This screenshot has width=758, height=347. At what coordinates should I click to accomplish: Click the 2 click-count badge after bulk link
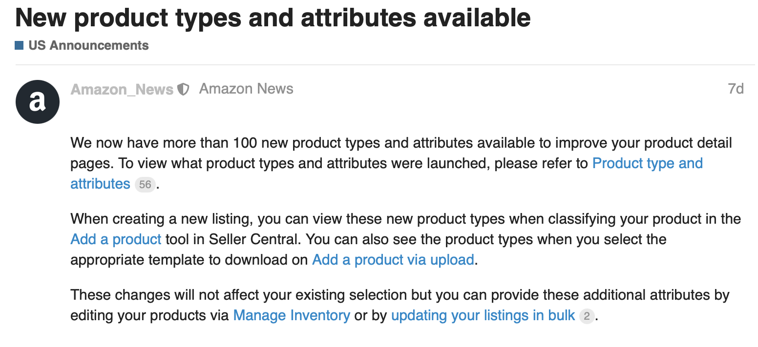(x=587, y=316)
